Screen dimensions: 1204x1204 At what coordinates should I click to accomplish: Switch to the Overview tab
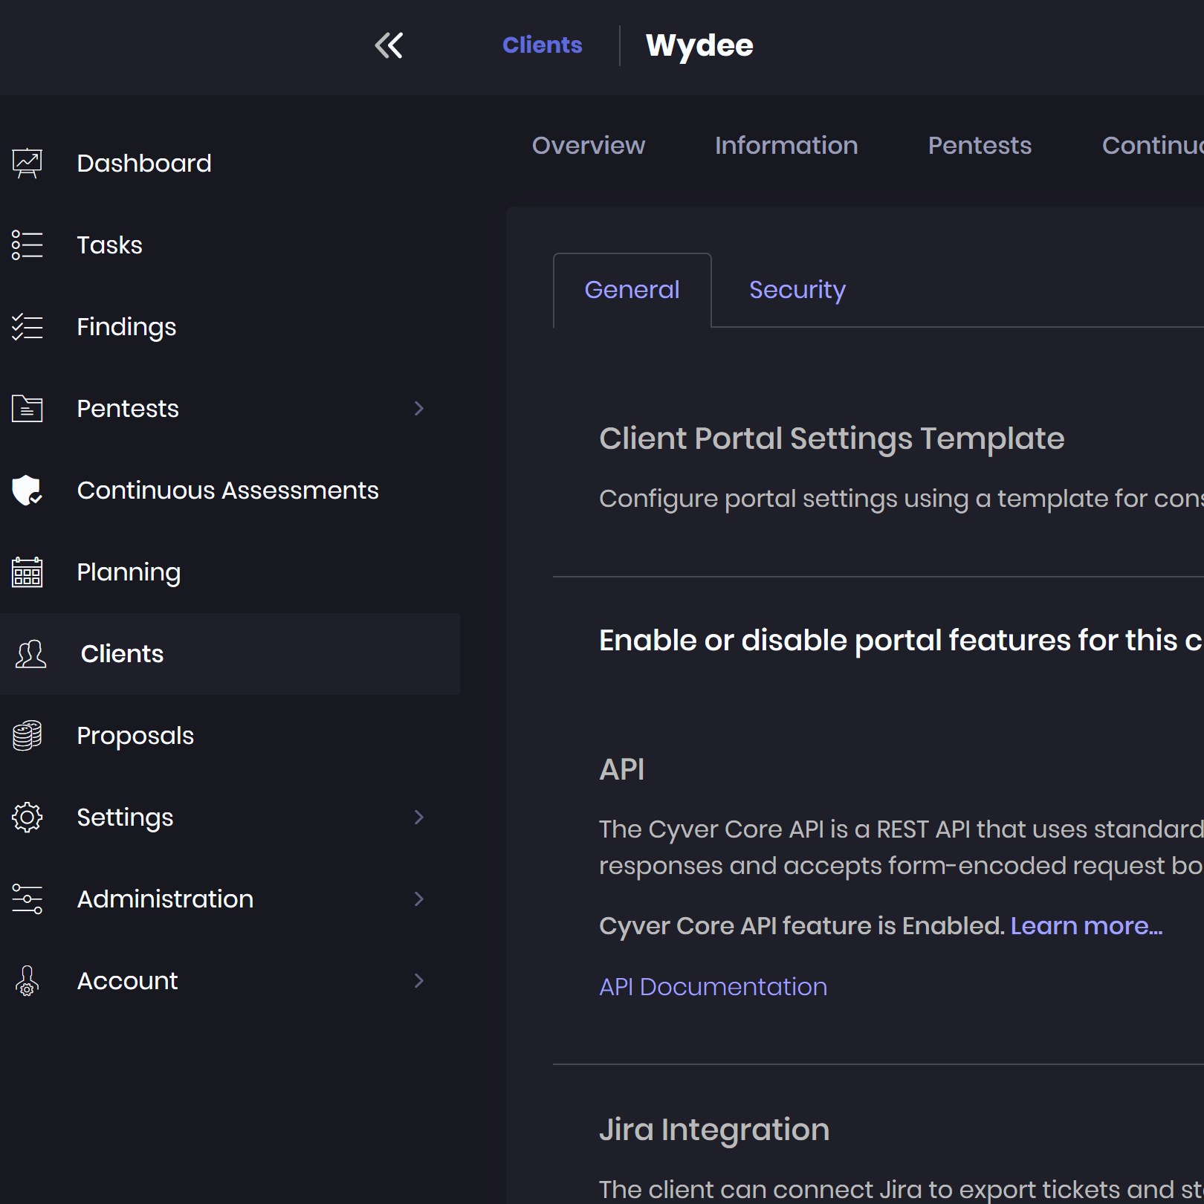(x=589, y=146)
